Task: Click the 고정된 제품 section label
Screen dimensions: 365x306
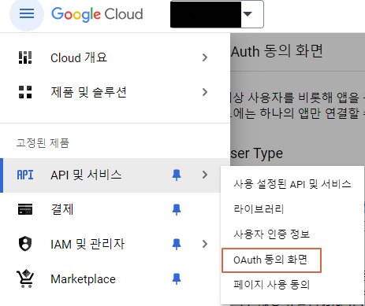Action: pos(43,143)
